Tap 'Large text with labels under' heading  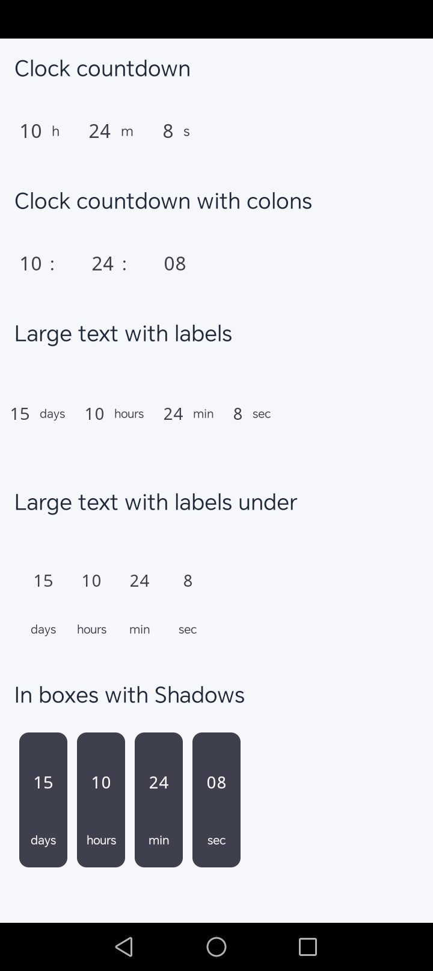tap(156, 502)
